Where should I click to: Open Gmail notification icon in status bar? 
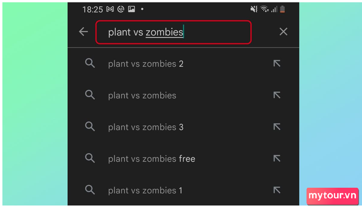(110, 9)
